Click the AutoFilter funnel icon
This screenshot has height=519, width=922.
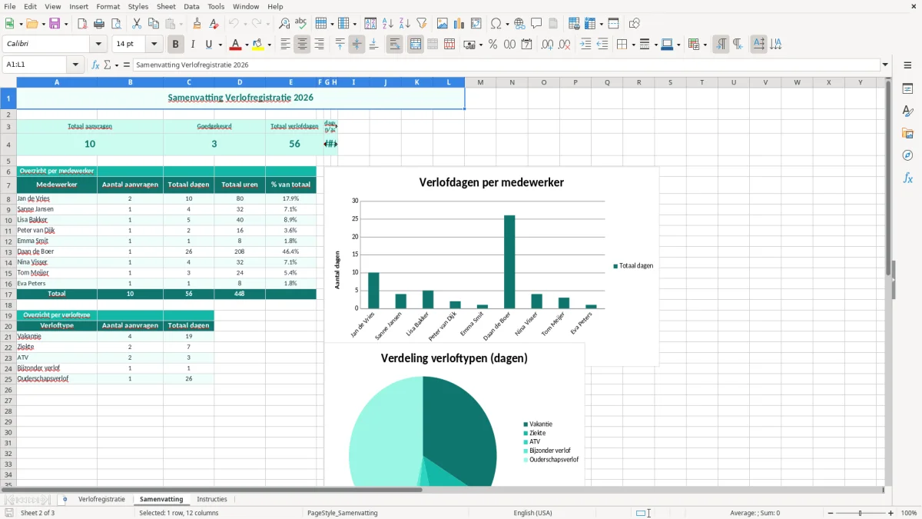(422, 24)
